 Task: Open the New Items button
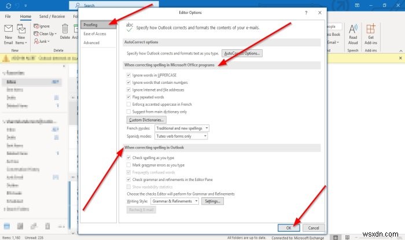21,35
